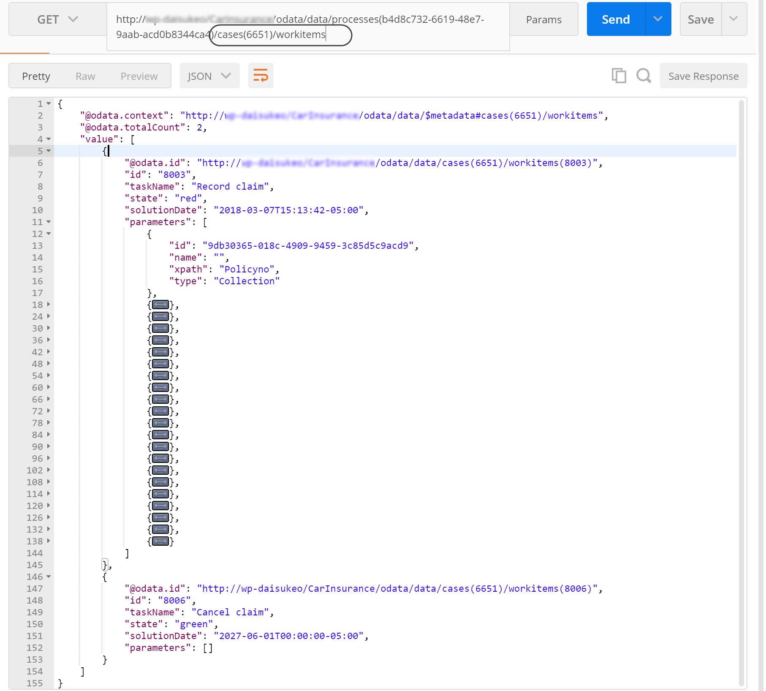Click the "Collection" type value
The image size is (766, 691).
click(x=247, y=281)
